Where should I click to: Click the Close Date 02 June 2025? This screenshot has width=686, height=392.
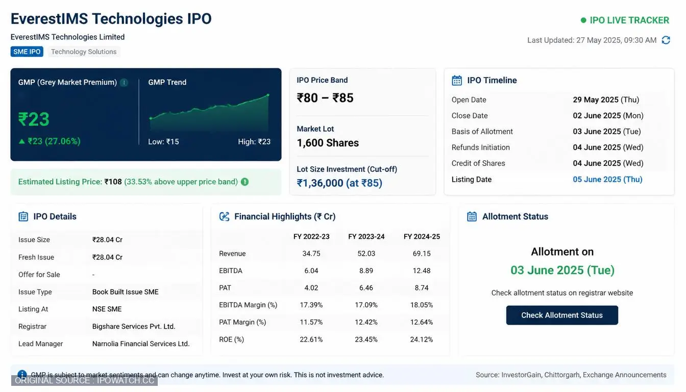(x=608, y=115)
